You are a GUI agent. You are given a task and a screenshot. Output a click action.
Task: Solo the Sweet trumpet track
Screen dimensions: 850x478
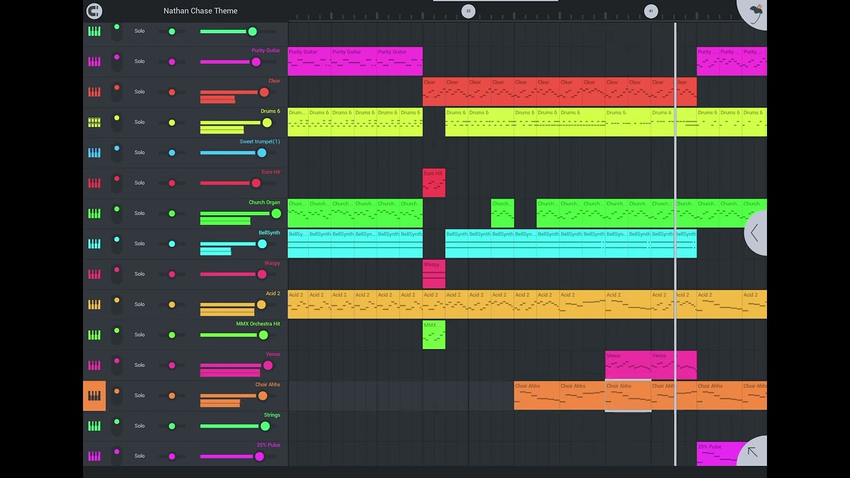tap(139, 153)
